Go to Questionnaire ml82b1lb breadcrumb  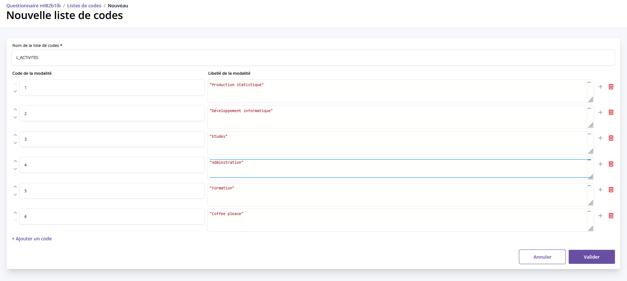[33, 6]
